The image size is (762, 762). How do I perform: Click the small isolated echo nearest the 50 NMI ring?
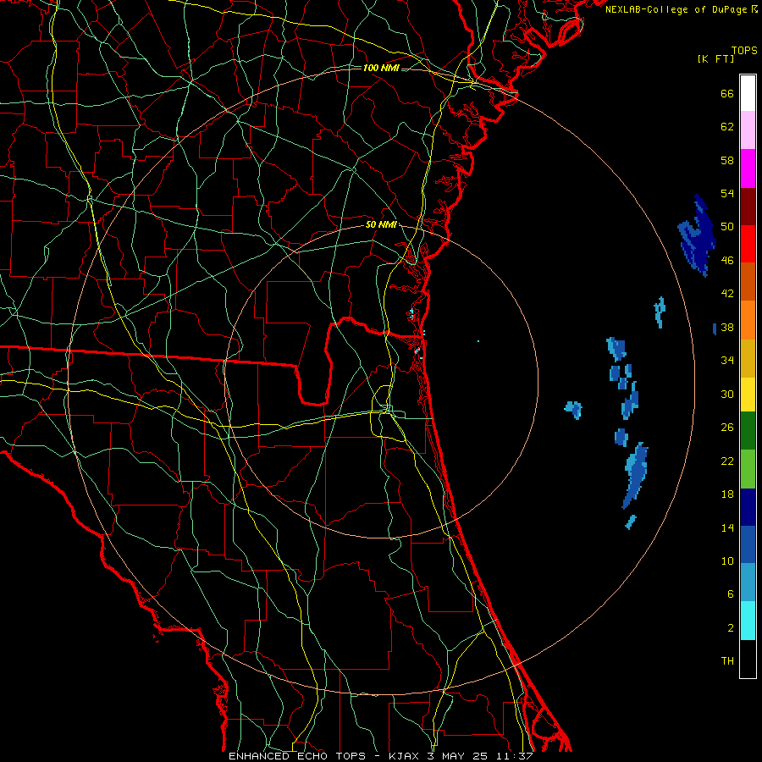[x=574, y=409]
